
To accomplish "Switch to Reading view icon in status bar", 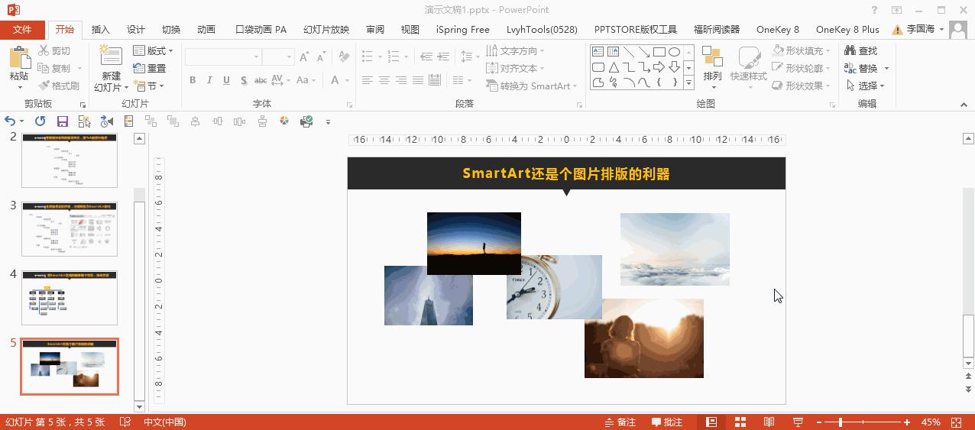I will click(x=769, y=422).
